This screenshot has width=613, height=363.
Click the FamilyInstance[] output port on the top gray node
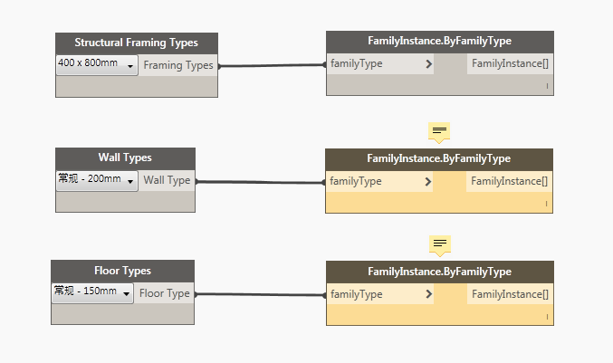[x=510, y=63]
